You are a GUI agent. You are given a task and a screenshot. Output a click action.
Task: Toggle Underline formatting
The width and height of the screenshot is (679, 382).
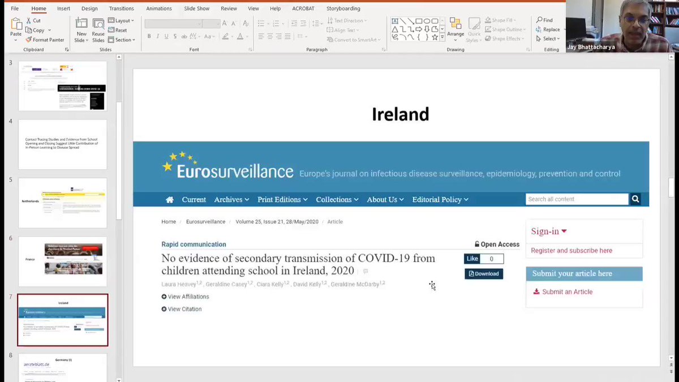[x=166, y=36]
